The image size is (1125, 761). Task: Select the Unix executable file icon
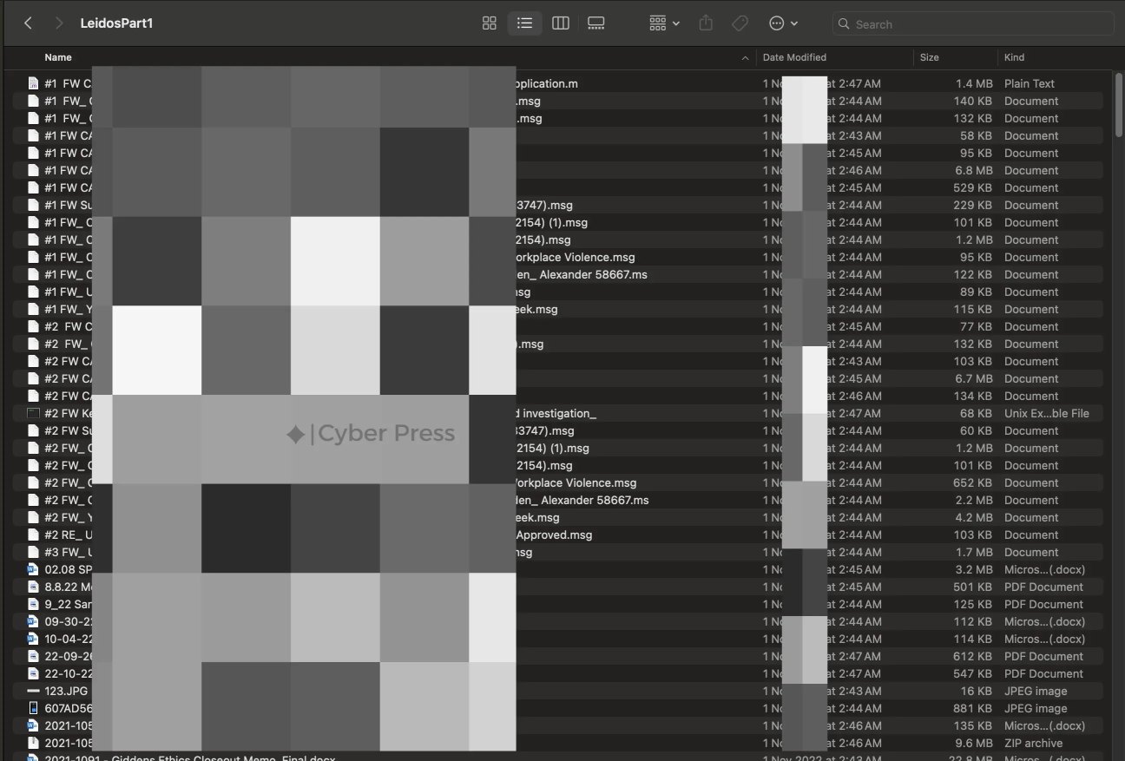coord(33,413)
